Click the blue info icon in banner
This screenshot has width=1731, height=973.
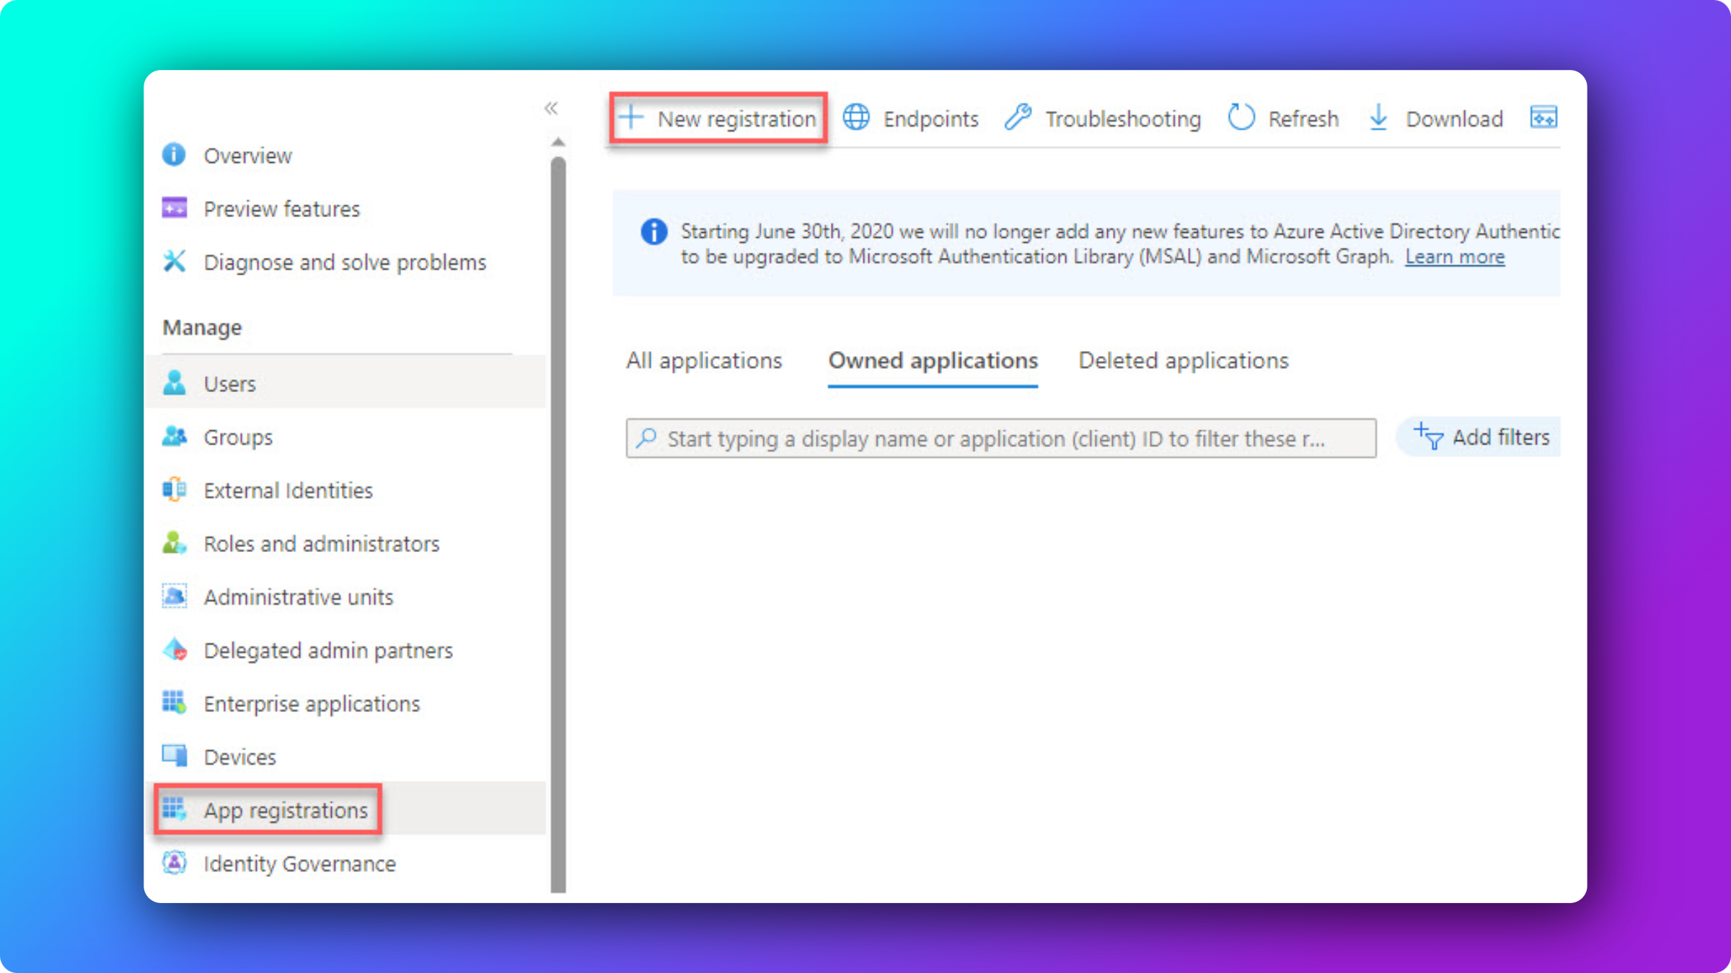click(653, 231)
